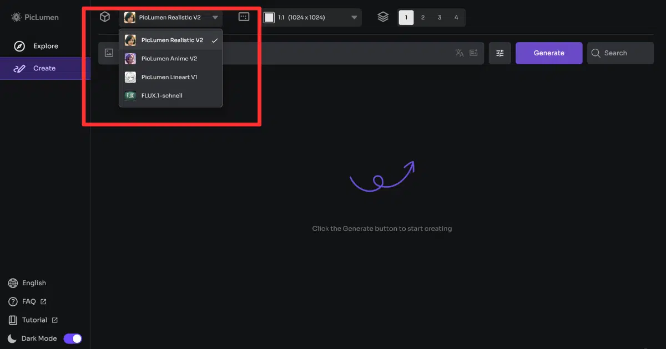Click the globe language icon

pyautogui.click(x=13, y=283)
